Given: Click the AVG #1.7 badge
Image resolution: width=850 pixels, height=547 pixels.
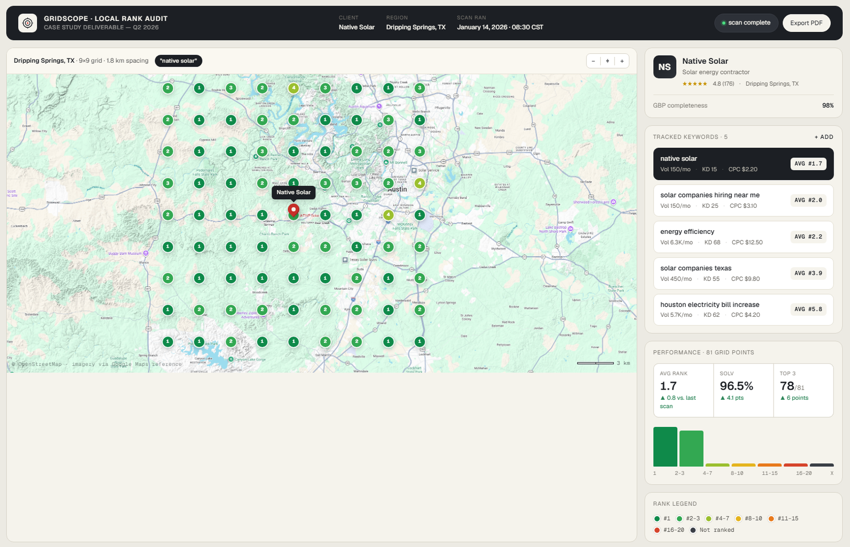Looking at the screenshot, I should click(808, 164).
